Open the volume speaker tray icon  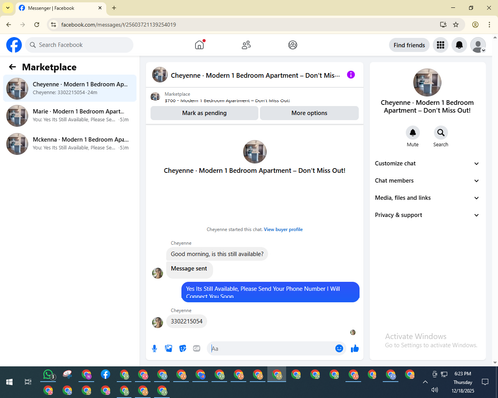point(435,390)
